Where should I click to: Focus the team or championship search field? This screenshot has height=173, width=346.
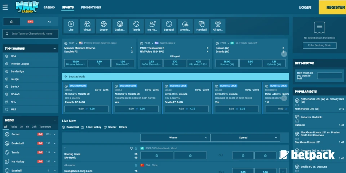point(30,34)
